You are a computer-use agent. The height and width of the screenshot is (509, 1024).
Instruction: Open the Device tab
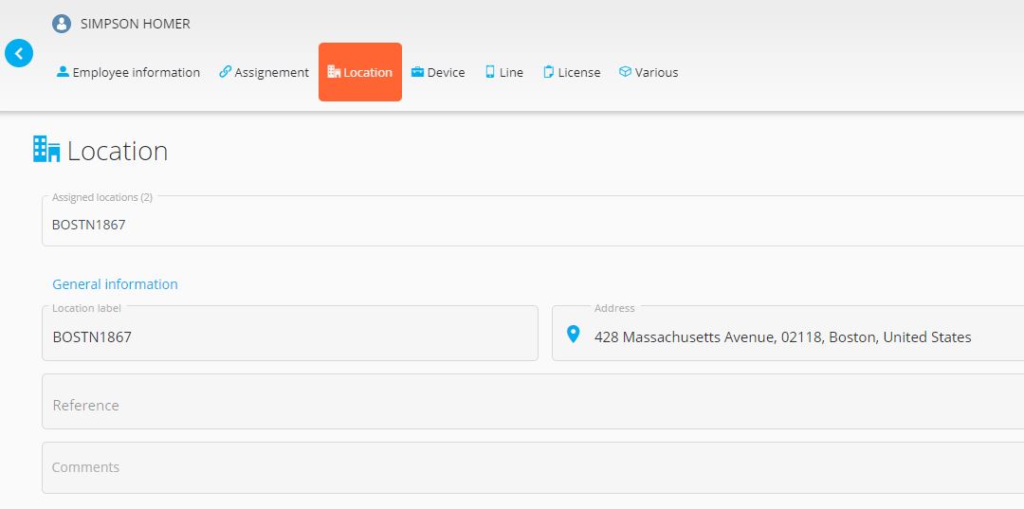coord(438,72)
